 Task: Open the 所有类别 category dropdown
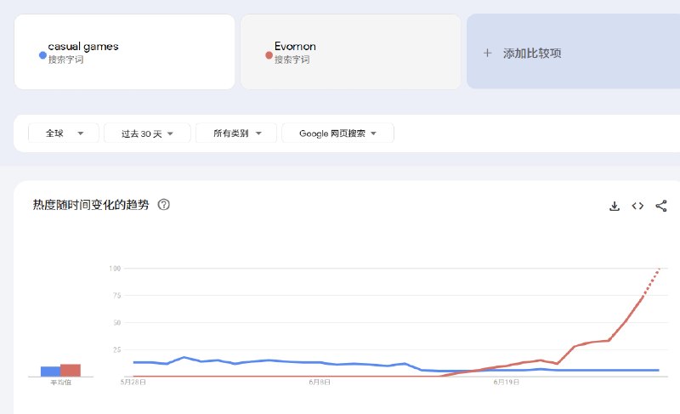(x=236, y=133)
